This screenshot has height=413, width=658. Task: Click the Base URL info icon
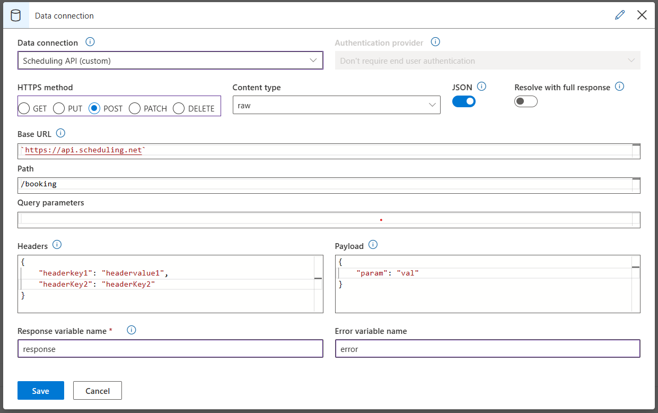tap(60, 133)
